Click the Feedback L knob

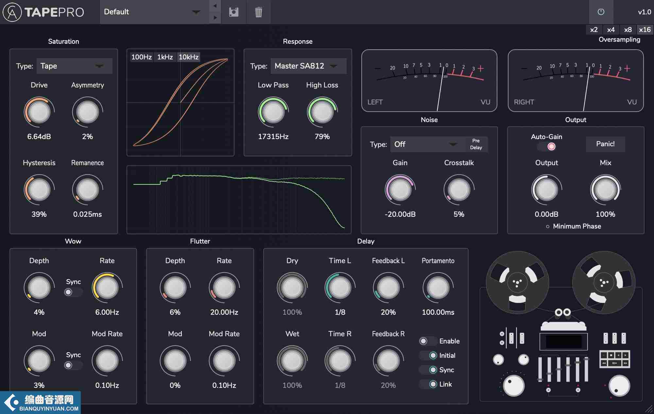tap(388, 288)
